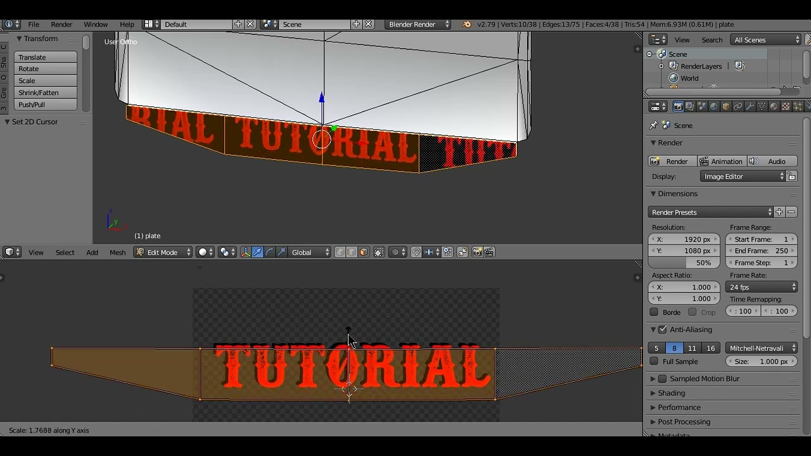
Task: Click the Animation render button
Action: [x=722, y=161]
